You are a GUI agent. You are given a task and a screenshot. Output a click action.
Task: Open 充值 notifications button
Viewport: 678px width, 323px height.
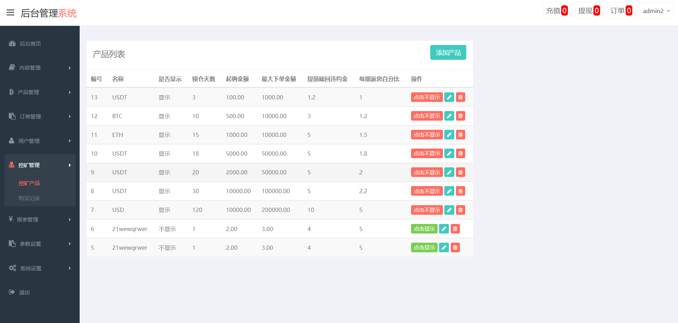pyautogui.click(x=557, y=11)
